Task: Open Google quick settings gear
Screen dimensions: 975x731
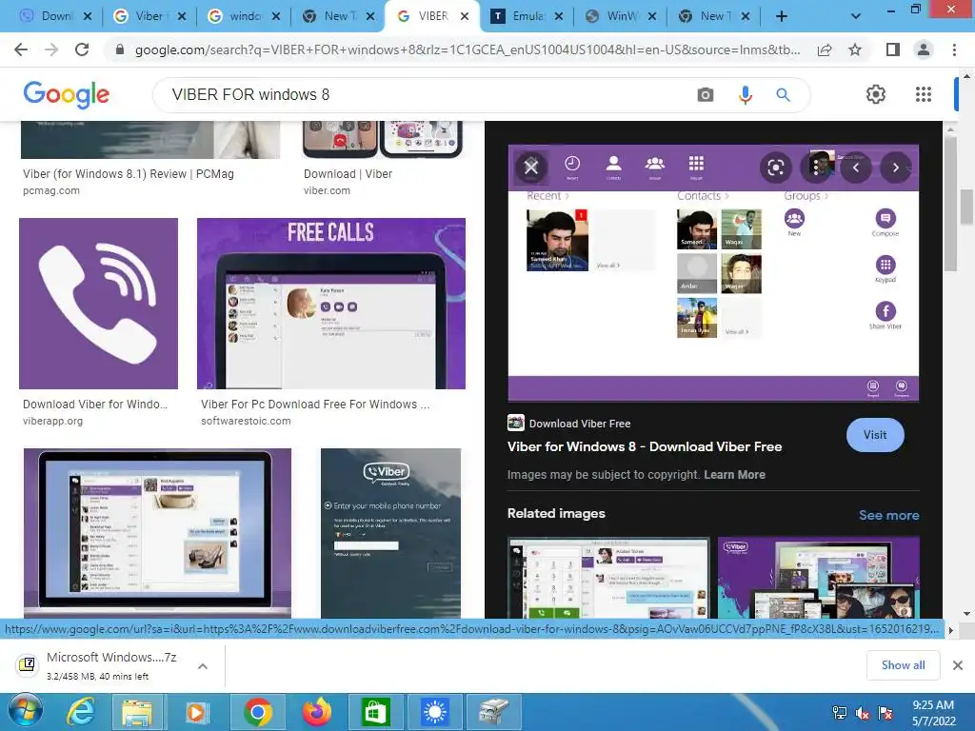Action: [x=876, y=94]
